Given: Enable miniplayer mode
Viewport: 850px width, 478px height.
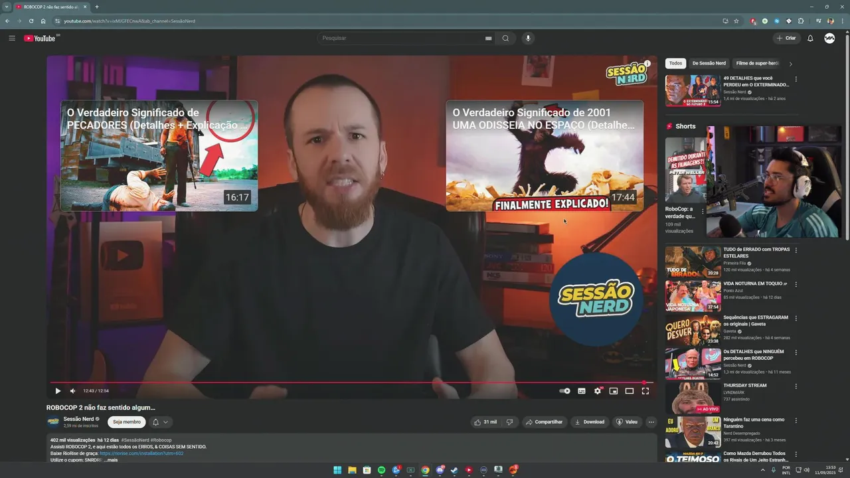Looking at the screenshot, I should pyautogui.click(x=614, y=391).
